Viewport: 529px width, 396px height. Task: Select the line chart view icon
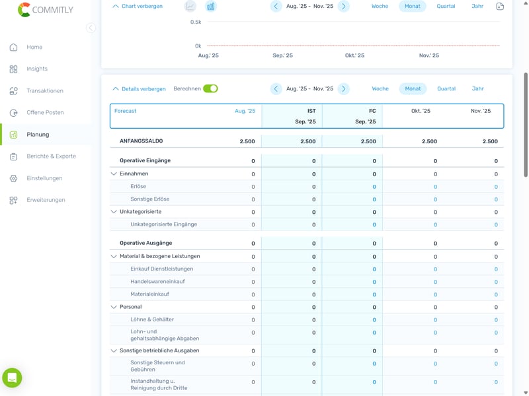point(190,7)
